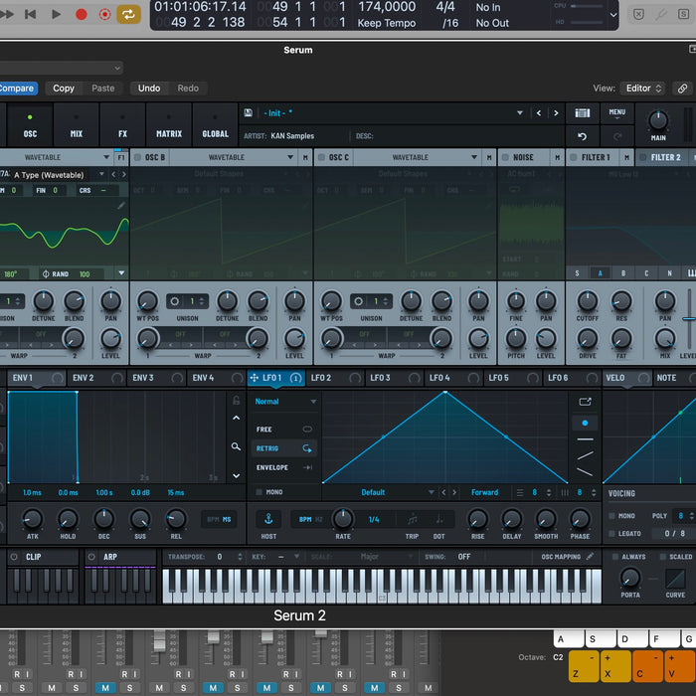Click the OSC B M button

click(x=305, y=157)
